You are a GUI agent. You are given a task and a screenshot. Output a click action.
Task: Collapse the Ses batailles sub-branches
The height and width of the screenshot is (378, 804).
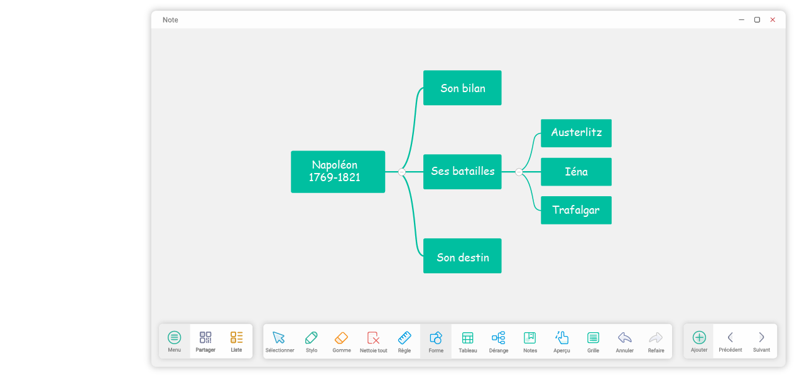pos(519,172)
